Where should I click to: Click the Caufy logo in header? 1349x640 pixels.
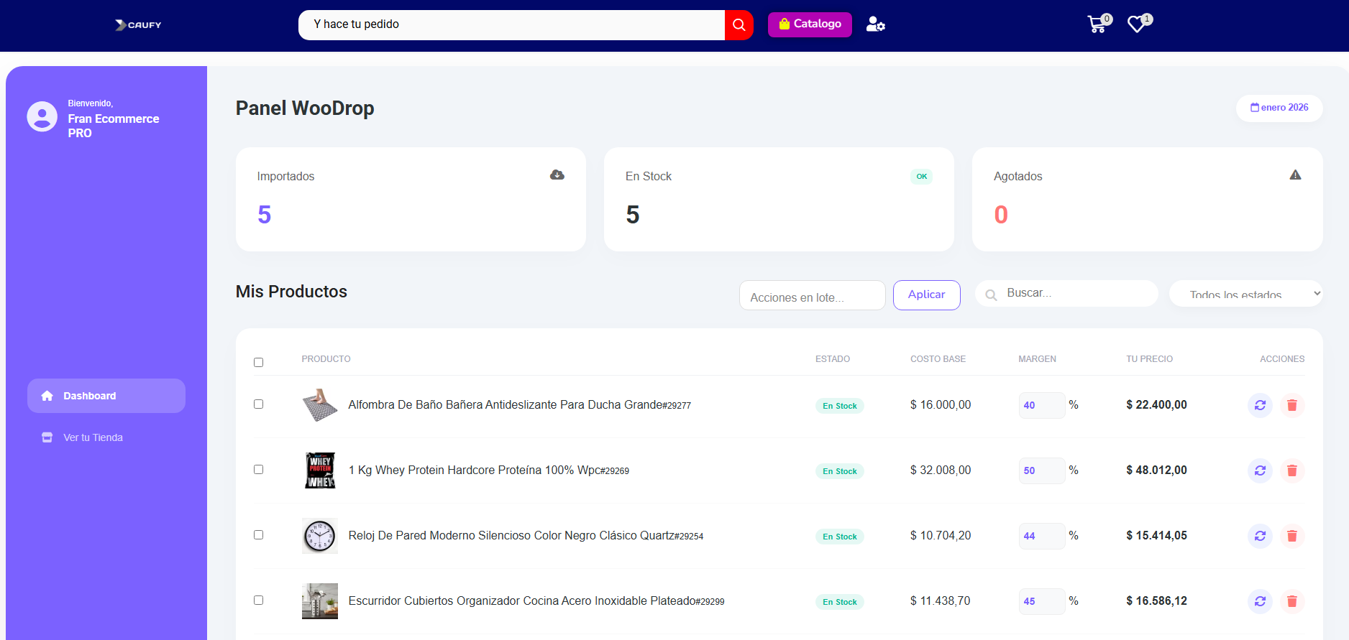(x=138, y=25)
